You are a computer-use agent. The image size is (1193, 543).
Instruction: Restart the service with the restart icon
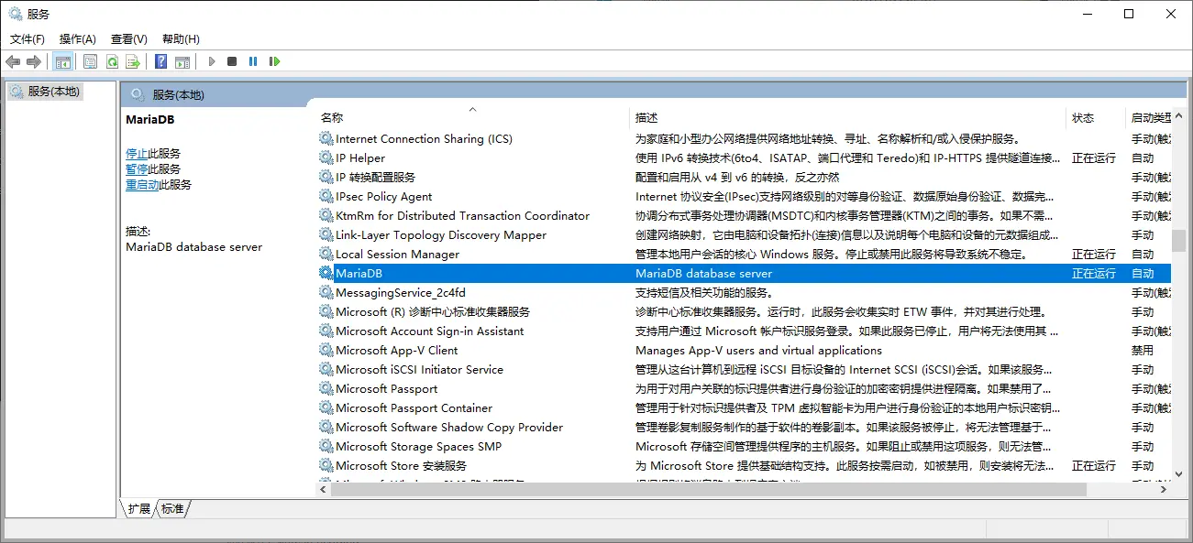274,61
